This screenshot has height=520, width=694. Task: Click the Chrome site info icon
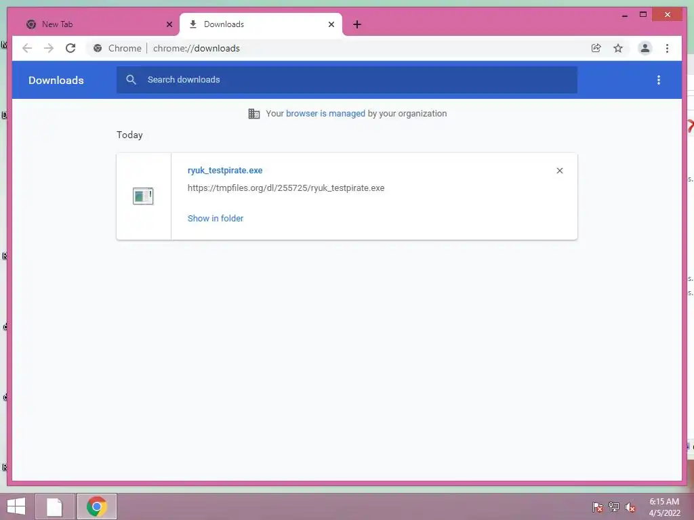(98, 48)
